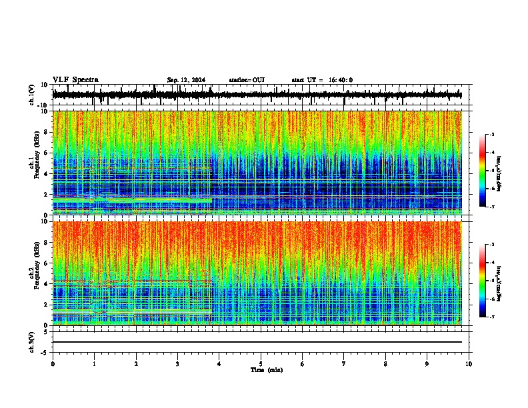Click time axis tick label "9"
Image resolution: width=528 pixels, height=408 pixels.
point(427,364)
